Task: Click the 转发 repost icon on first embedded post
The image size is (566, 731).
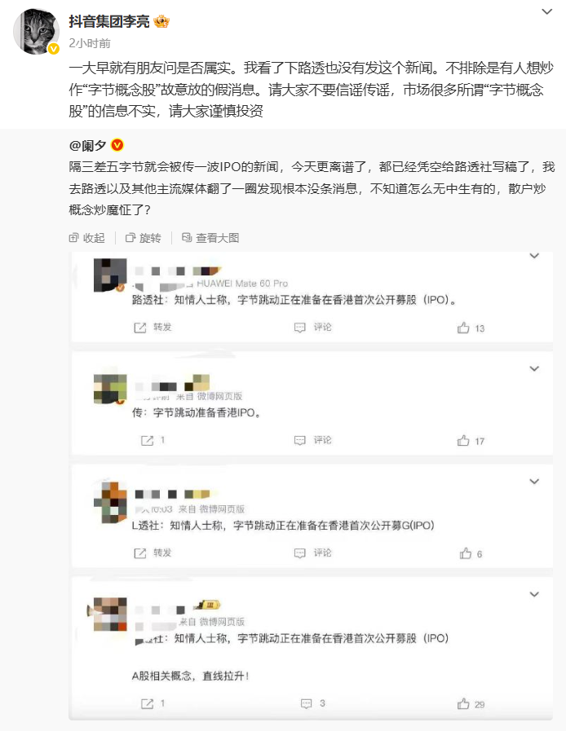Action: pyautogui.click(x=140, y=328)
